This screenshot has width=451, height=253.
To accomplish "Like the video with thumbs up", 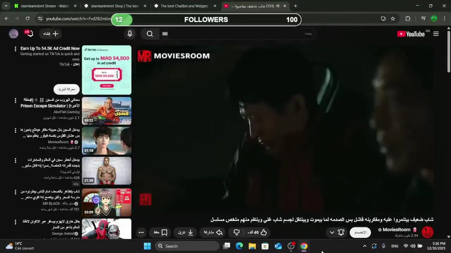I will (x=257, y=232).
